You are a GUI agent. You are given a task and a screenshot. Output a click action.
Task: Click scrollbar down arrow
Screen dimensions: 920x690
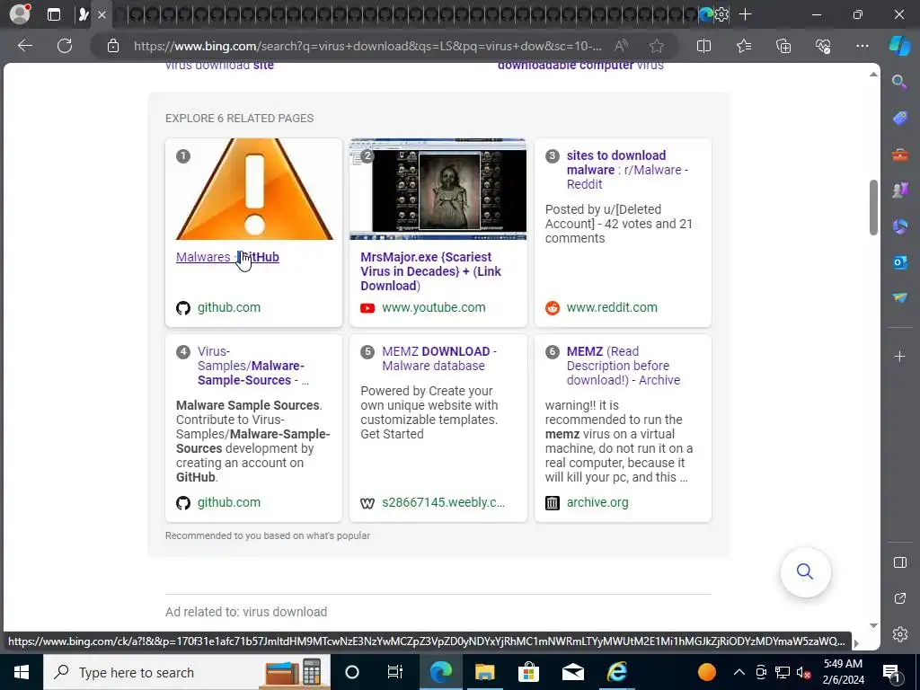pyautogui.click(x=873, y=626)
